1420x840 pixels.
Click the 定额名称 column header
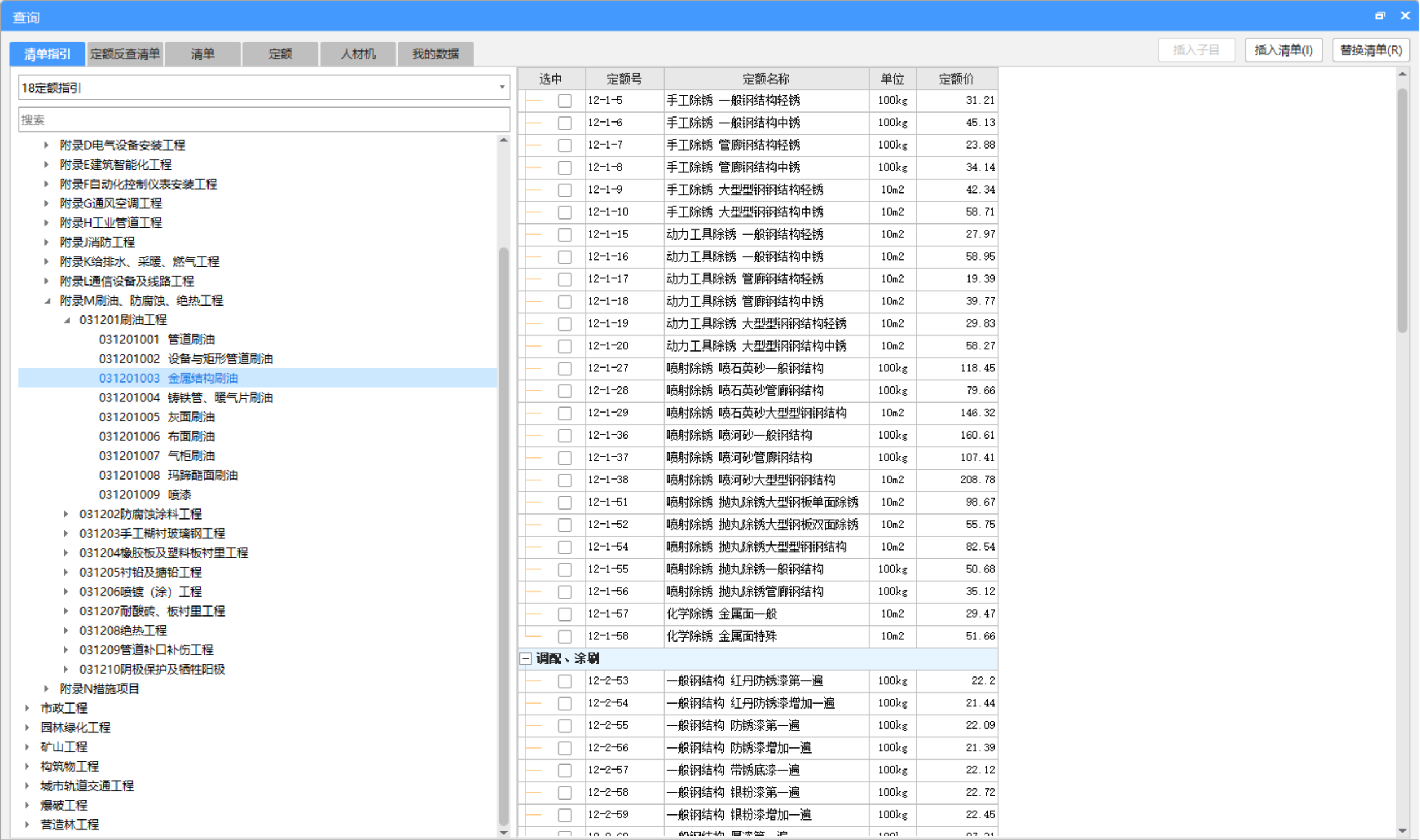766,79
